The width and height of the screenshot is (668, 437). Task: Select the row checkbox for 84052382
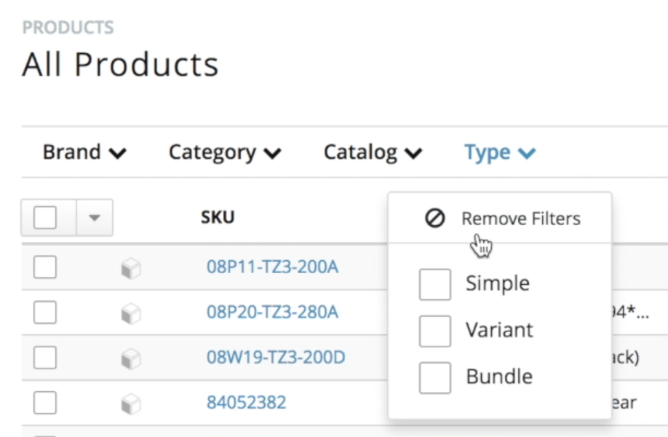pyautogui.click(x=44, y=403)
